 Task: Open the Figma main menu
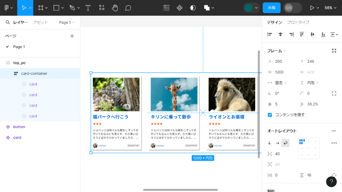coord(7,8)
